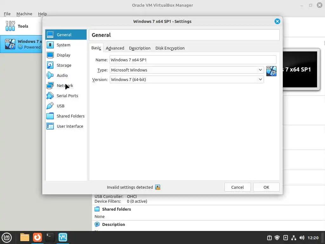Switch to the Basic tab
This screenshot has height=244, width=325.
[96, 48]
